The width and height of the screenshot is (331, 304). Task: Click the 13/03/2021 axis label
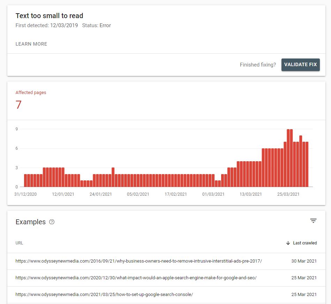(x=250, y=194)
